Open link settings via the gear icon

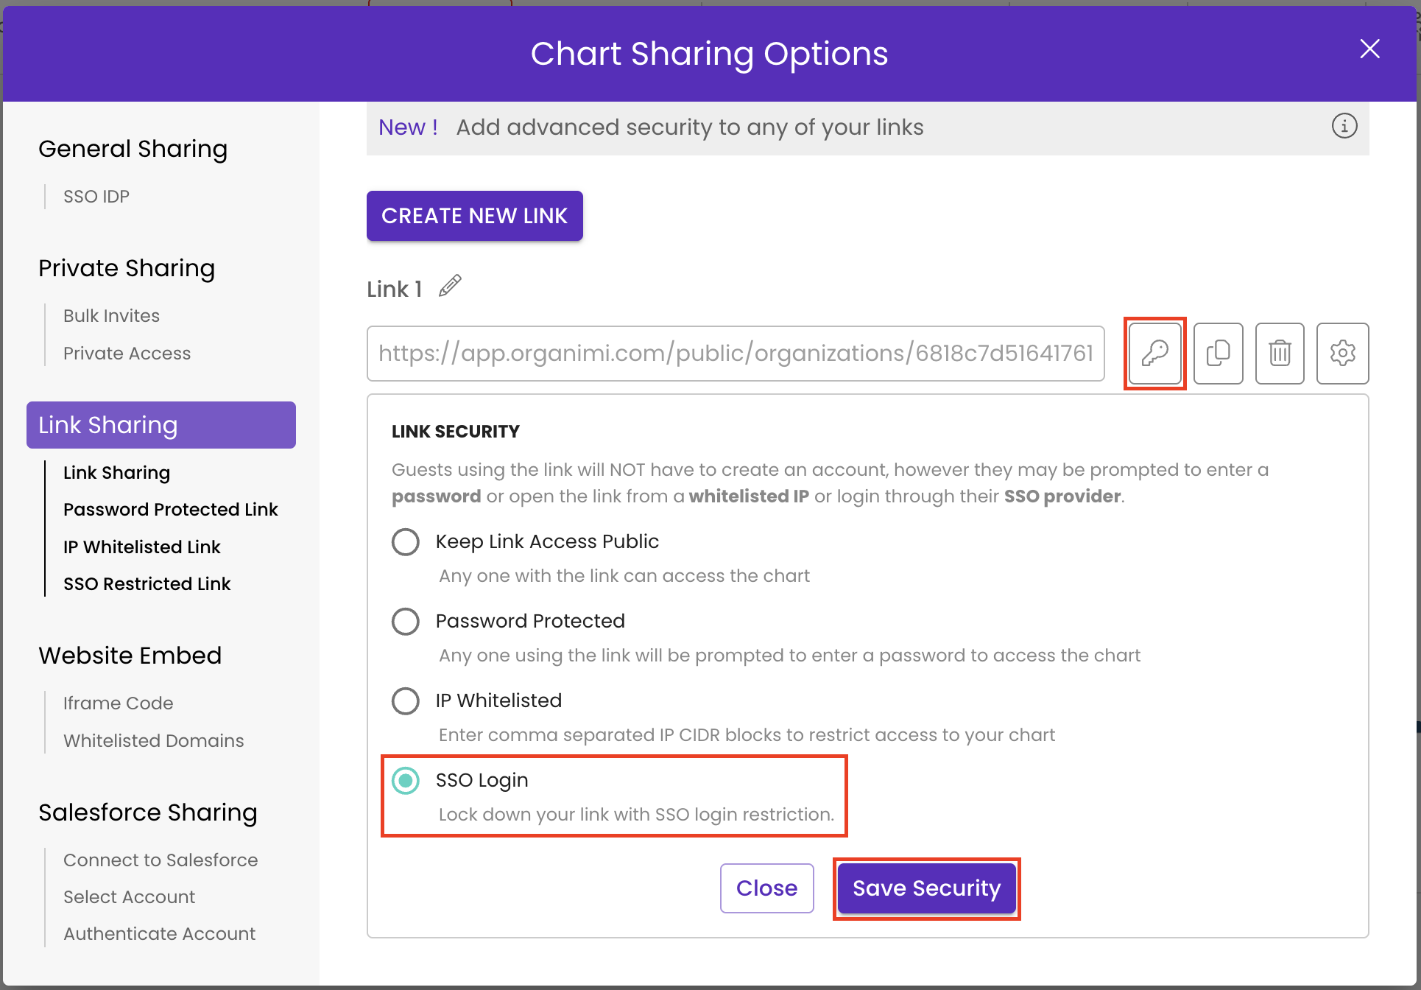pyautogui.click(x=1342, y=354)
